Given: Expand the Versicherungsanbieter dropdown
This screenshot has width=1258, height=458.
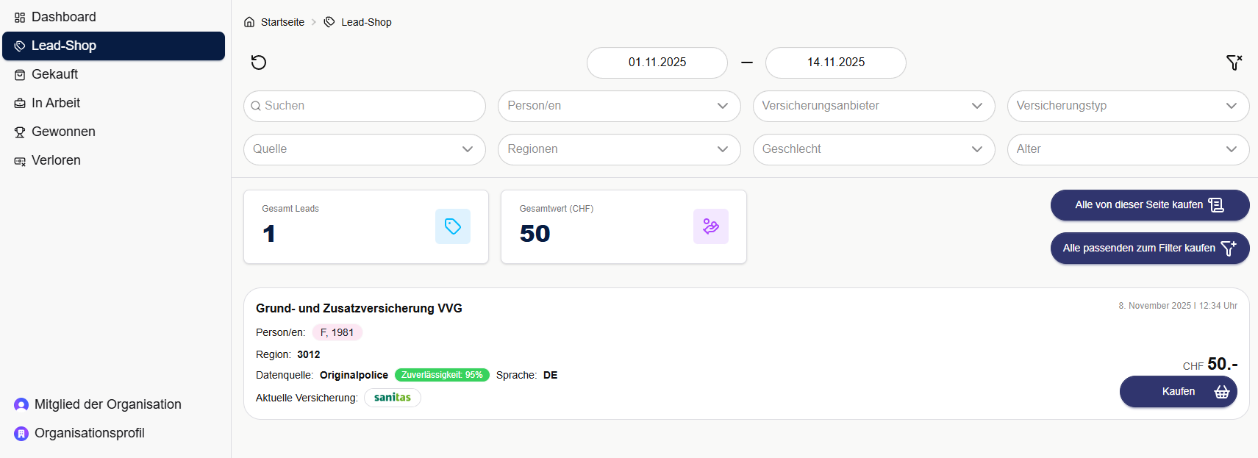Looking at the screenshot, I should [873, 106].
